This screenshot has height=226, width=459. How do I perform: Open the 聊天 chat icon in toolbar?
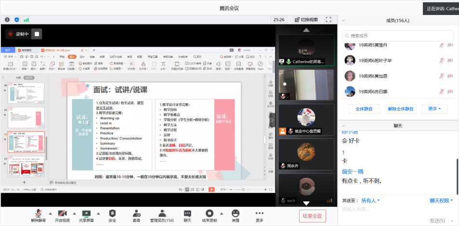coord(187,213)
